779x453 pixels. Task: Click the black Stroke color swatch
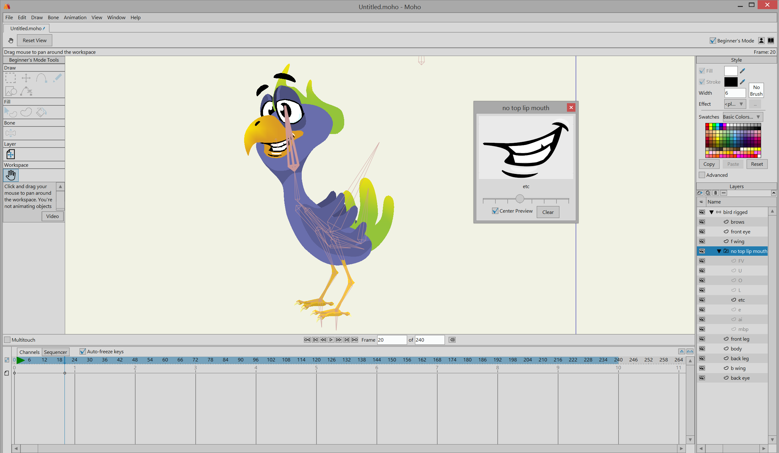731,82
